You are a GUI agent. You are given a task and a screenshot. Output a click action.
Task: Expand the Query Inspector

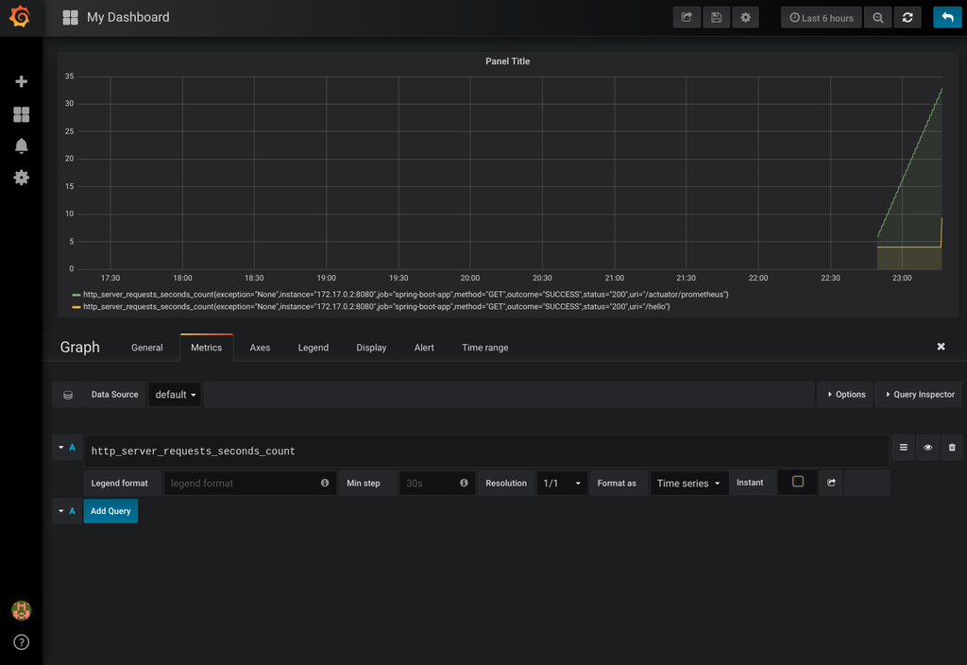tap(920, 395)
